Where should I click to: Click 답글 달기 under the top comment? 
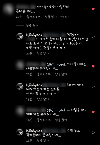[51, 17]
